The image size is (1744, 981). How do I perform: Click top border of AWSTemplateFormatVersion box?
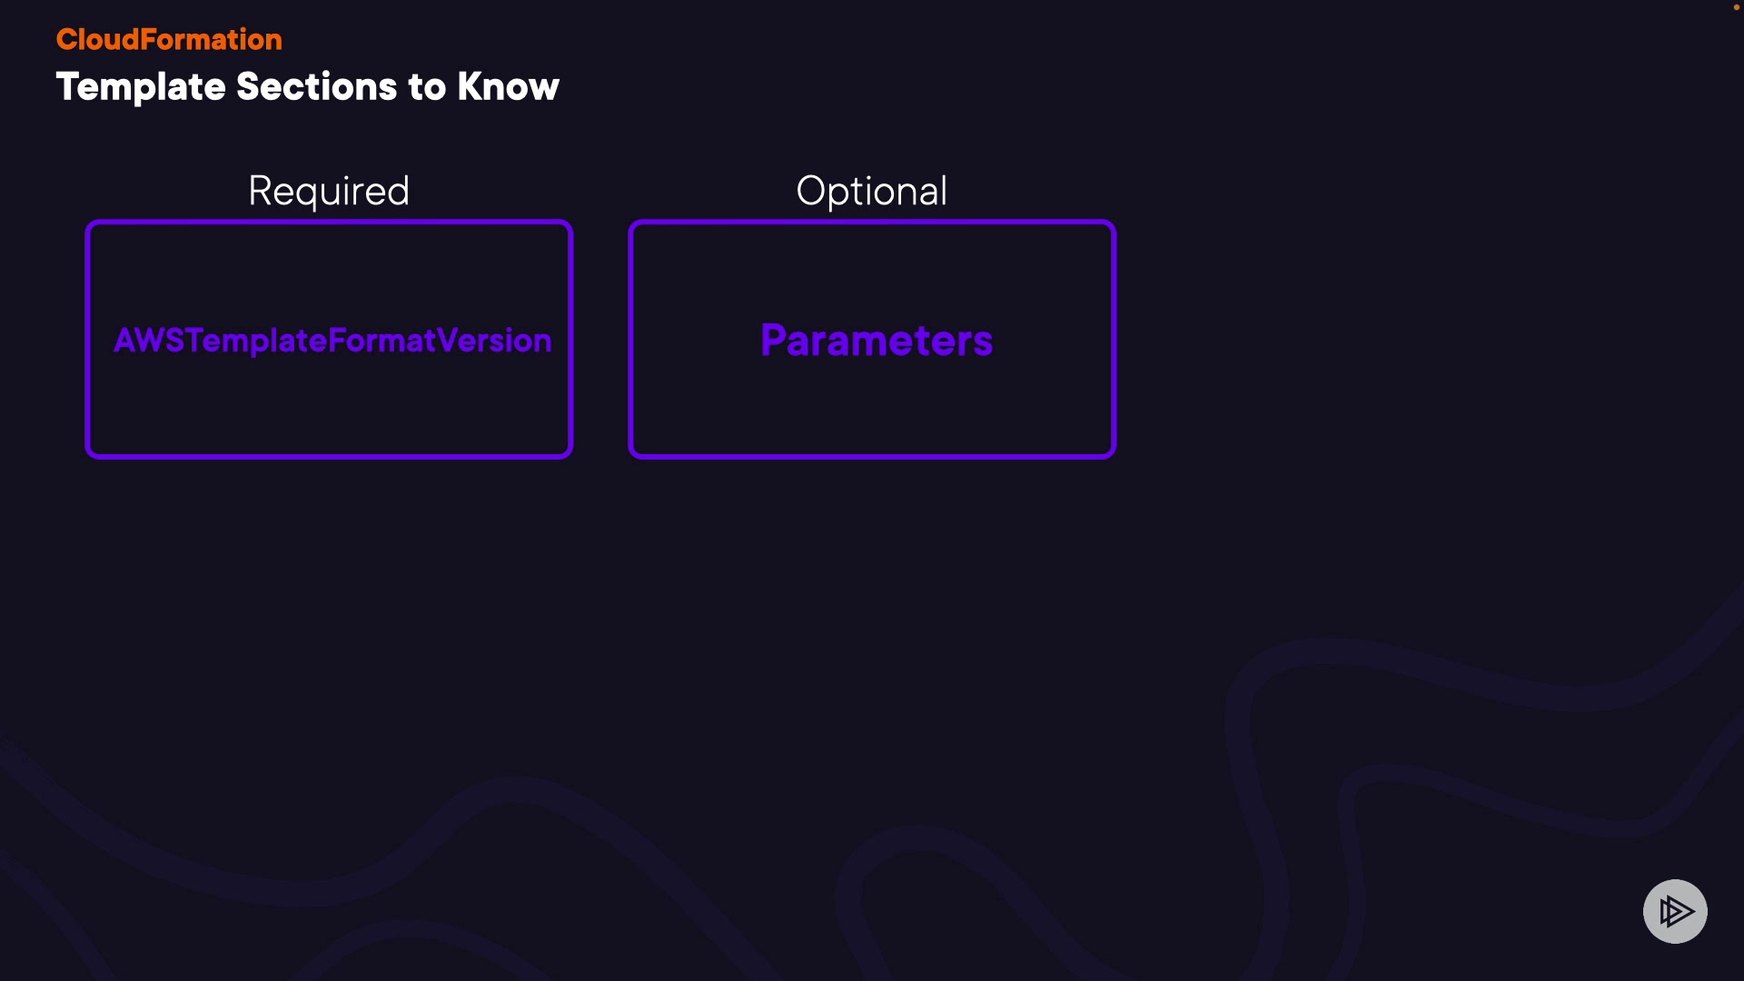(329, 223)
